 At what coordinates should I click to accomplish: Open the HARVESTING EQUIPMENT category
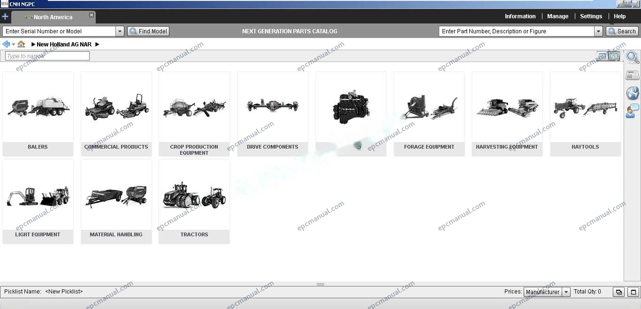coord(507,114)
